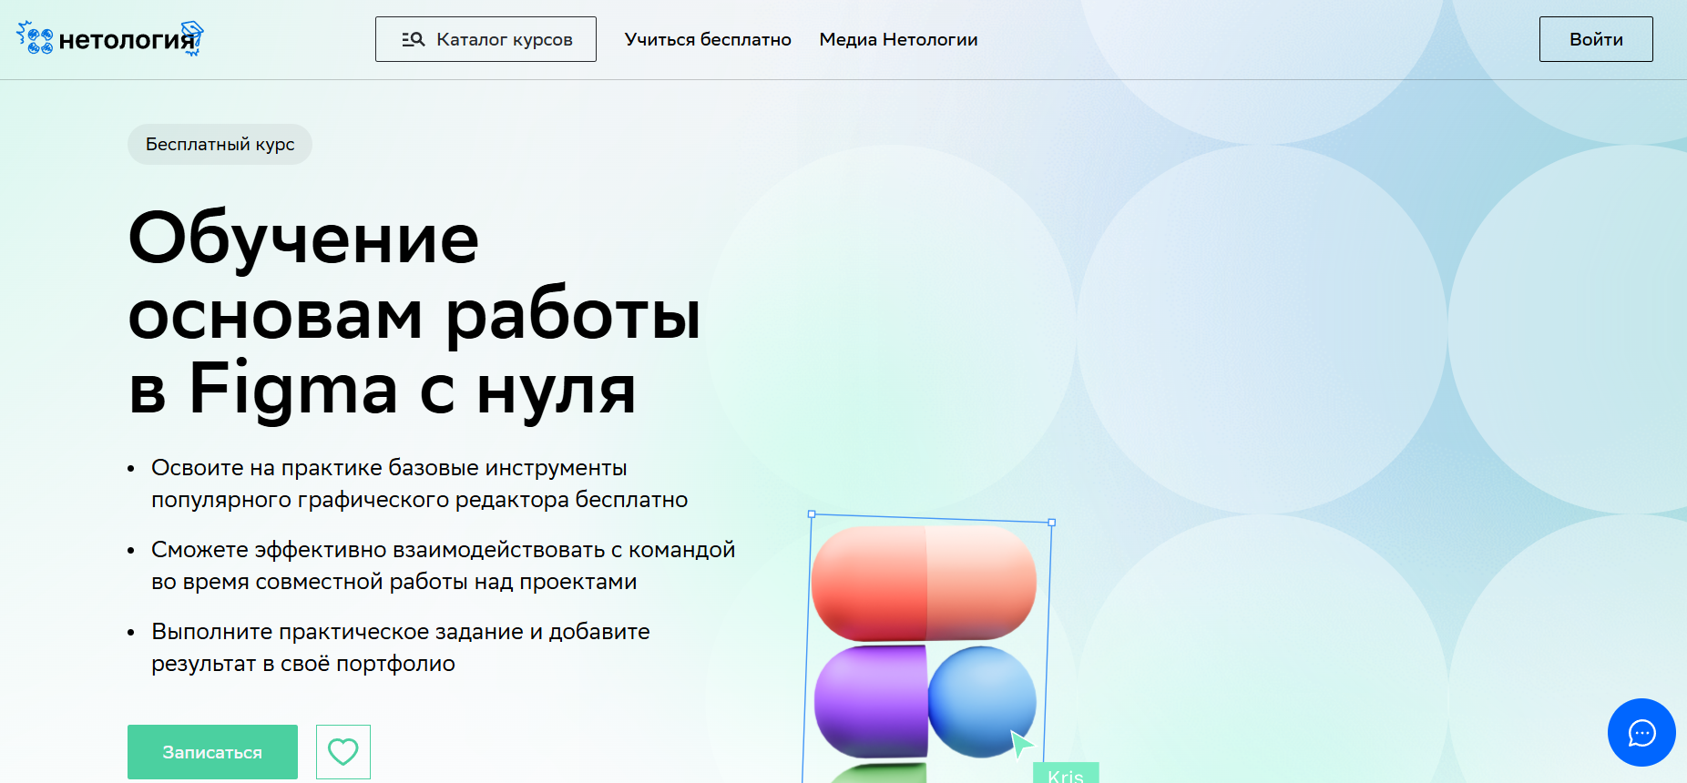Open the Учиться бесплатно menu item
Image resolution: width=1687 pixels, height=783 pixels.
click(708, 39)
